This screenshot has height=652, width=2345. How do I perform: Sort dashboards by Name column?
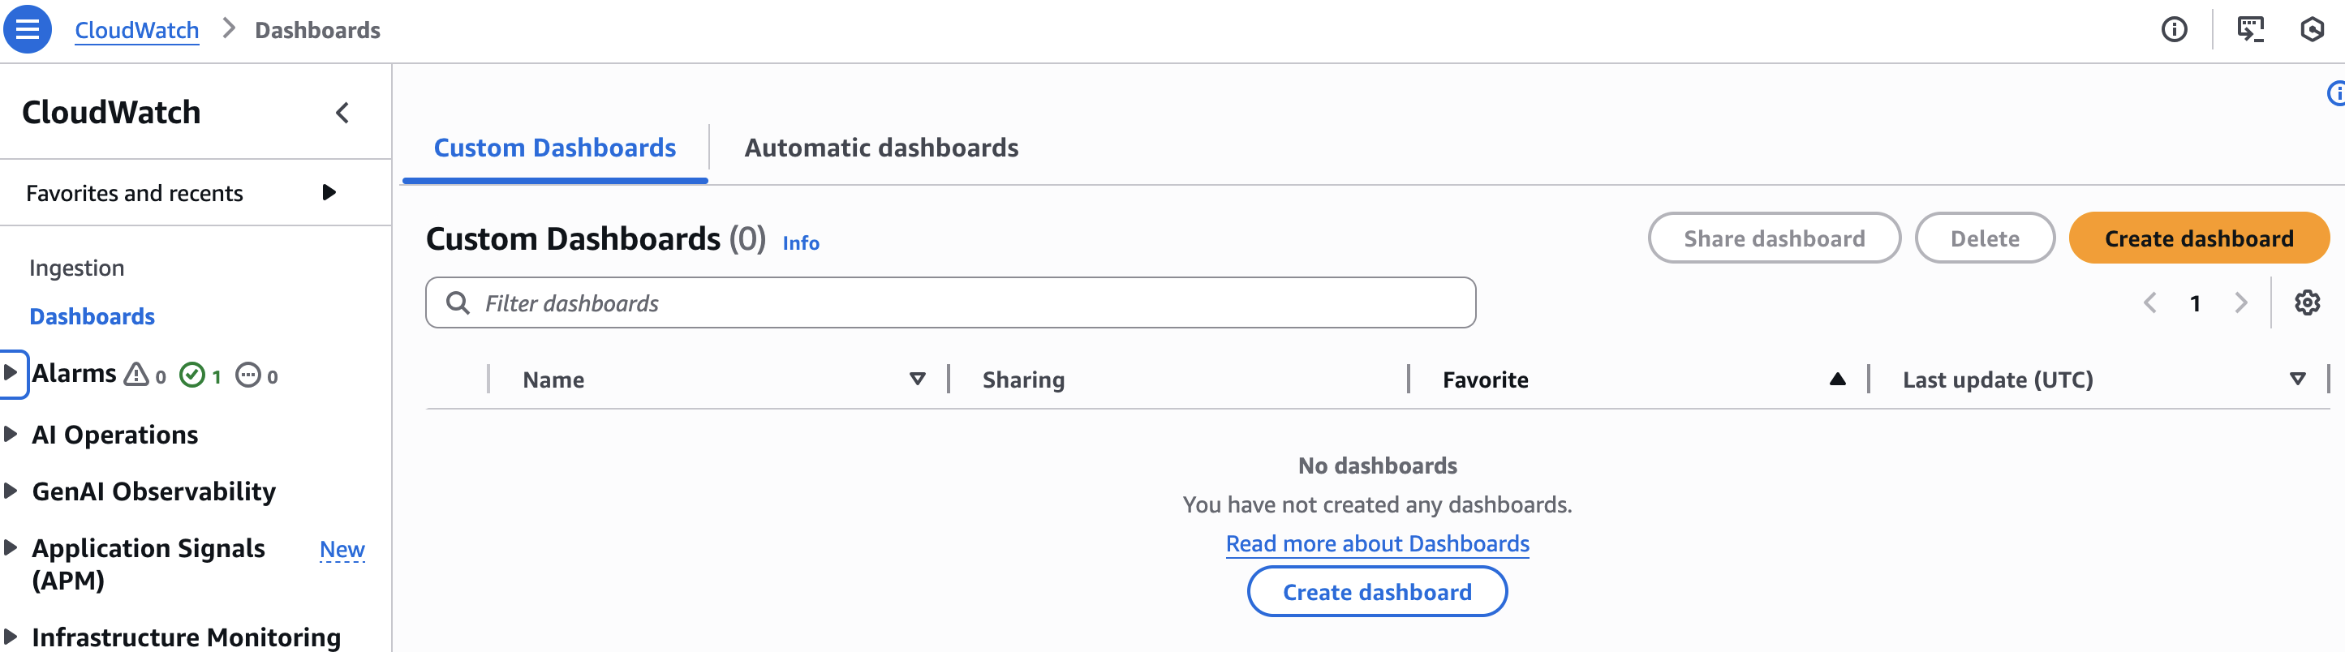point(917,380)
